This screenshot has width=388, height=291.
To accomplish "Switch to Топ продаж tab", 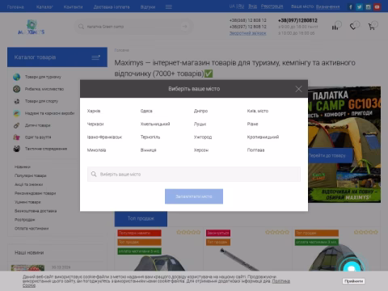I will coord(141,218).
